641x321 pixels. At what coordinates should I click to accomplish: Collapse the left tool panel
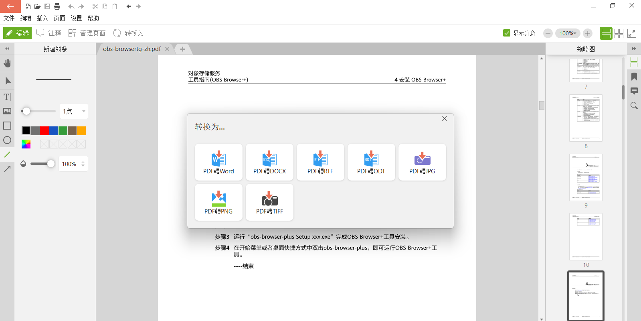[x=7, y=49]
